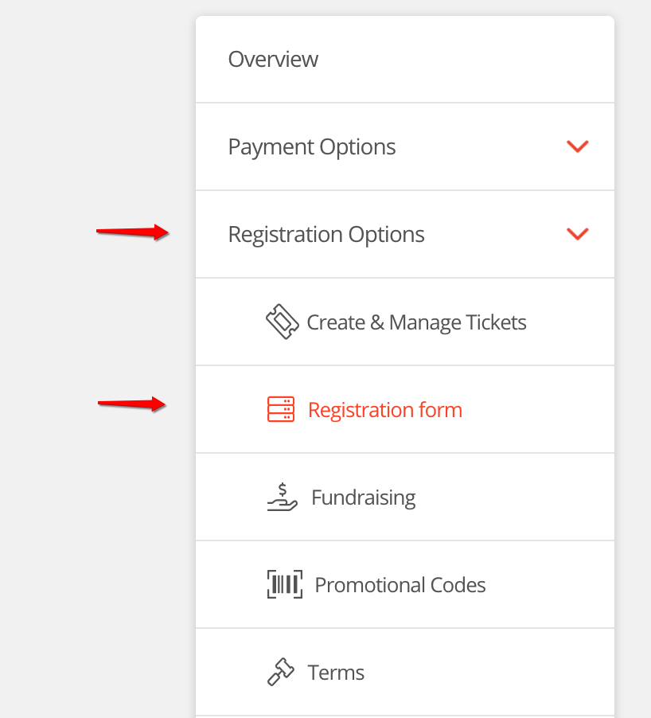This screenshot has width=651, height=718.
Task: Navigate to Promotional Codes
Action: [x=400, y=585]
